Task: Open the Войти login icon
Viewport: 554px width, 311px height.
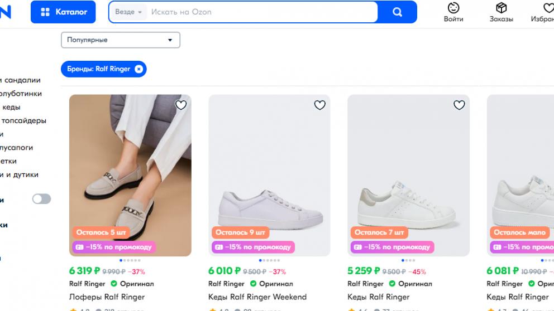Action: pos(453,8)
